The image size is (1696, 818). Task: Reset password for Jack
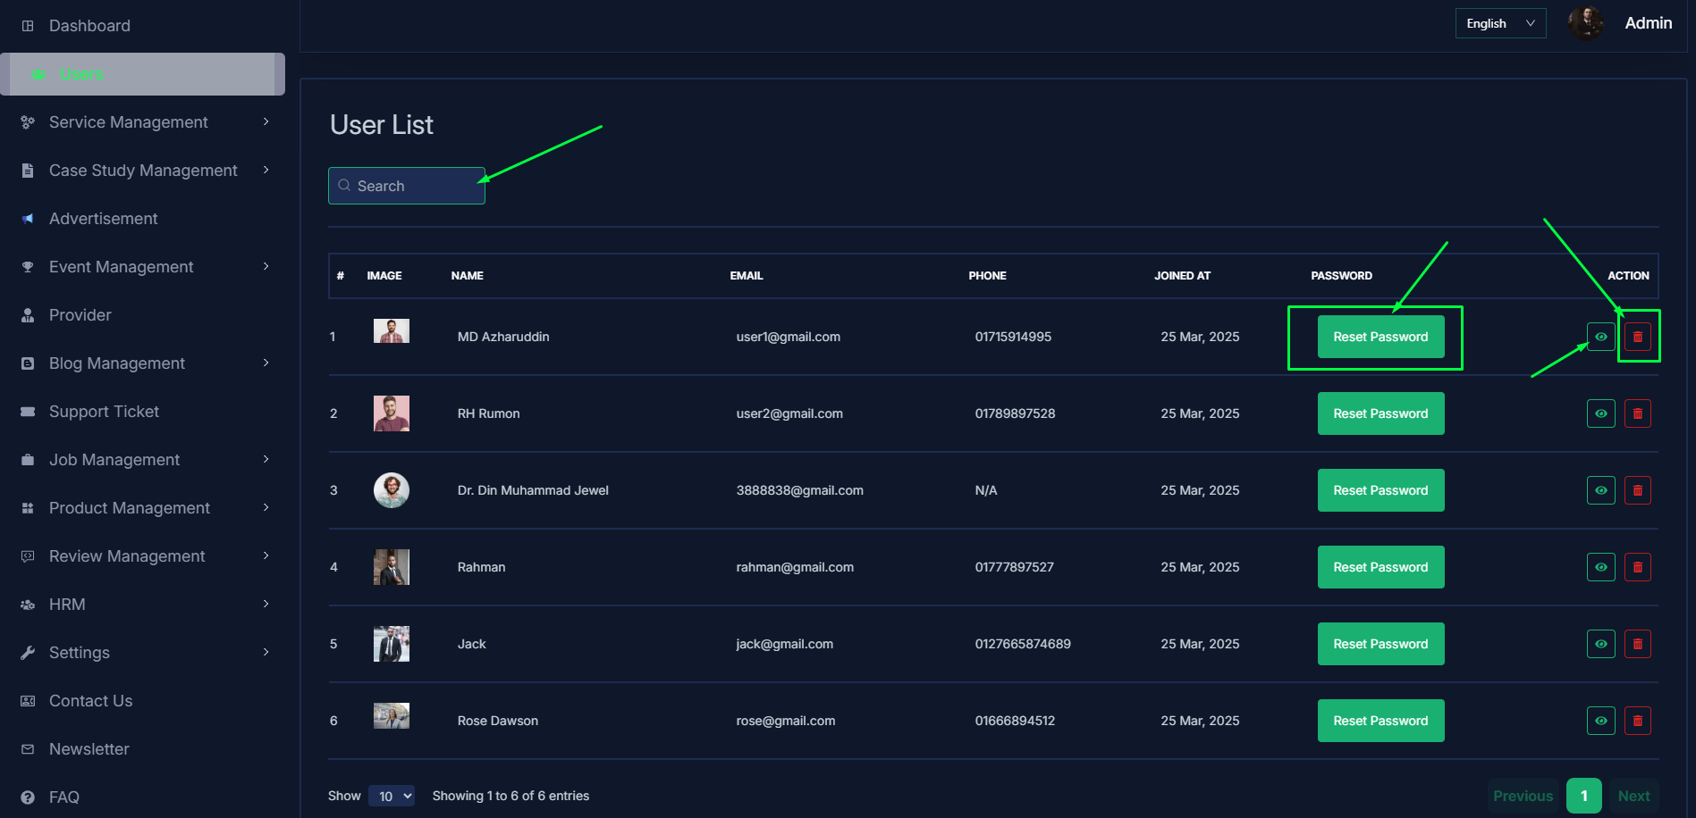click(1381, 644)
